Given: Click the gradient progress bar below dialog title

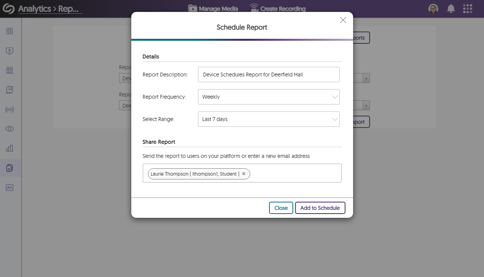Looking at the screenshot, I should pyautogui.click(x=242, y=39).
